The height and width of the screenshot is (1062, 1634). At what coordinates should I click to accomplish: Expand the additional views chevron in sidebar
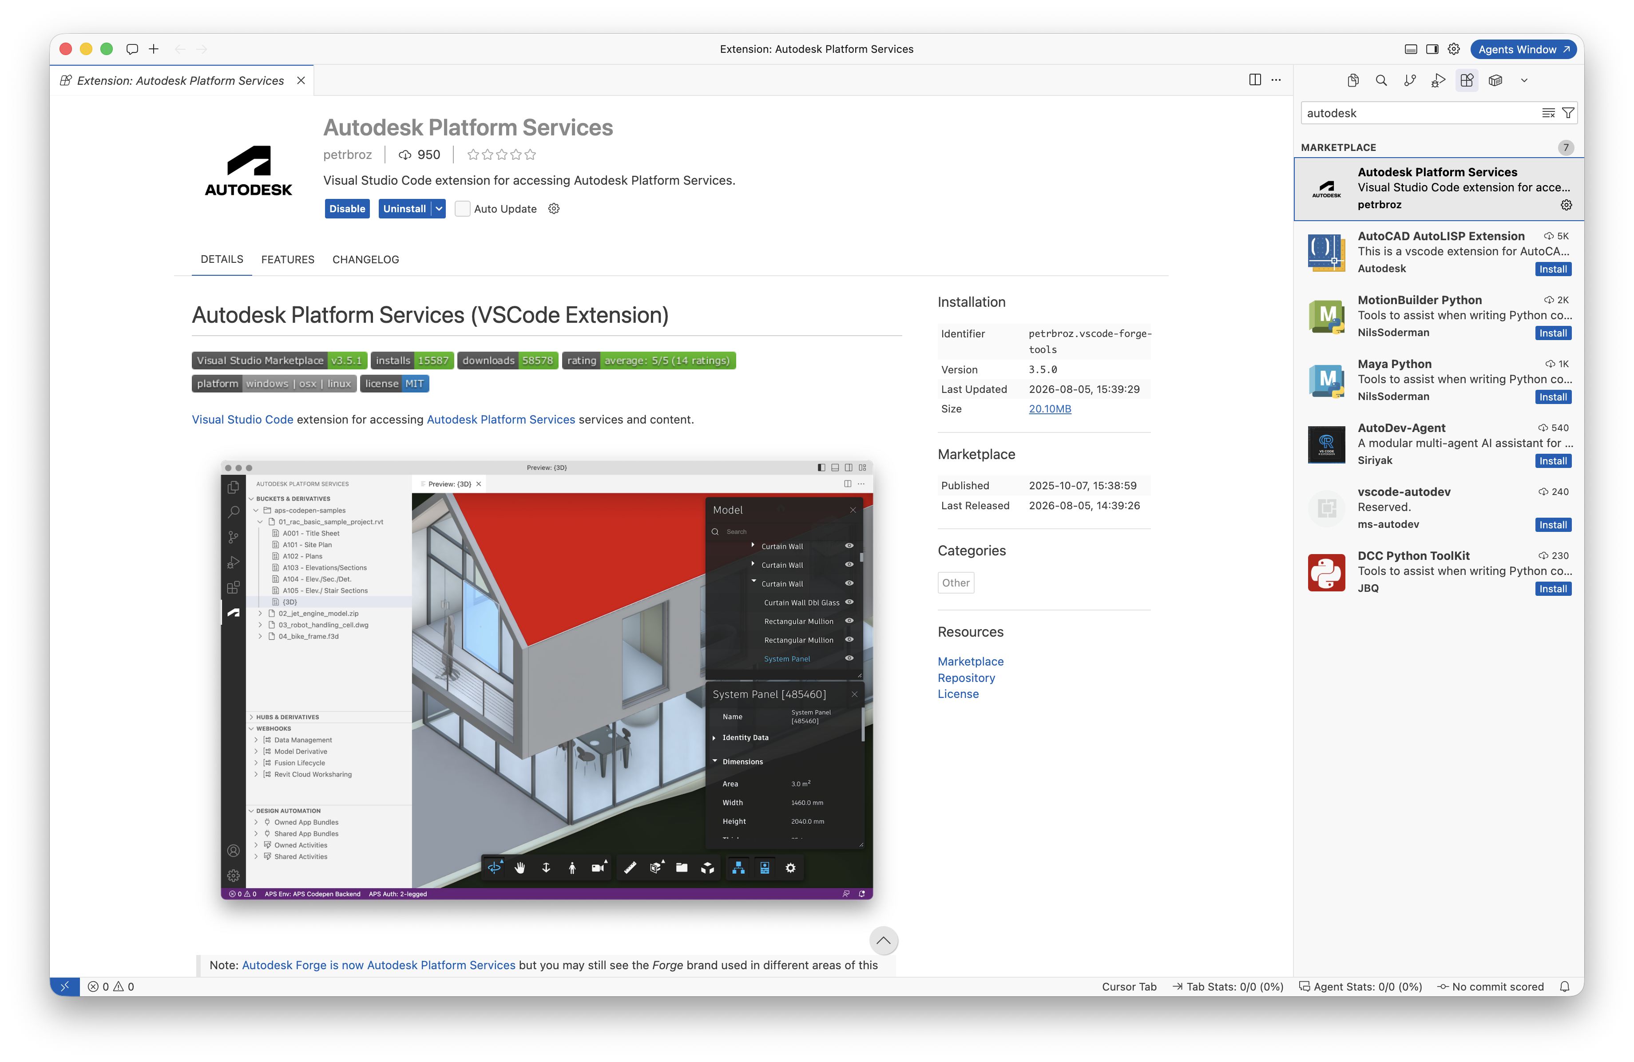1524,80
